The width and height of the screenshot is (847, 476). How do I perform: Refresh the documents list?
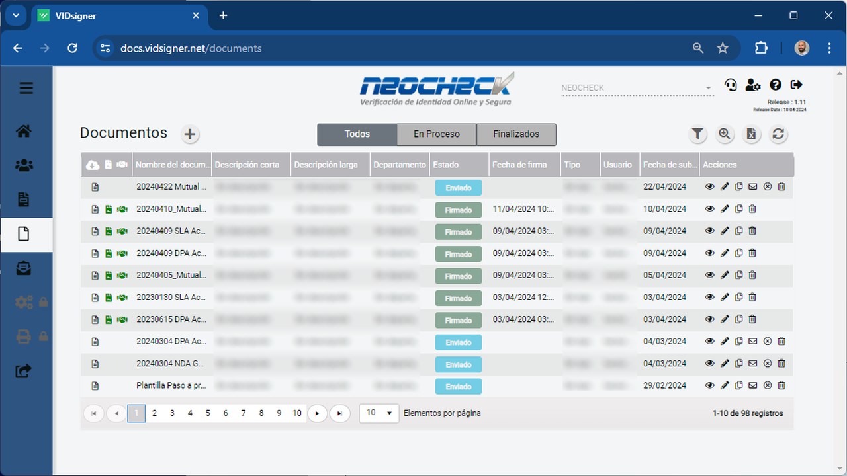(x=778, y=134)
